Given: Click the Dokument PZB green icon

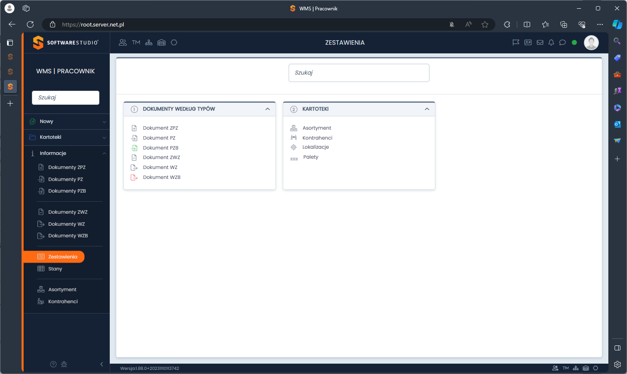Looking at the screenshot, I should (x=134, y=148).
